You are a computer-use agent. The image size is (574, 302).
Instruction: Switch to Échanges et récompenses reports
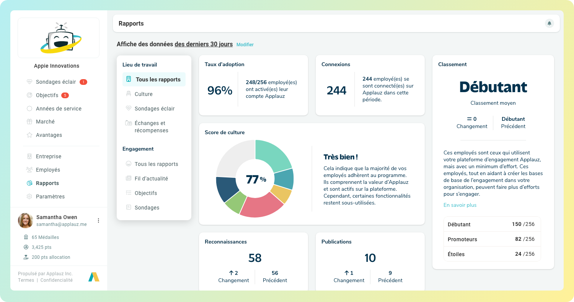[x=152, y=127]
